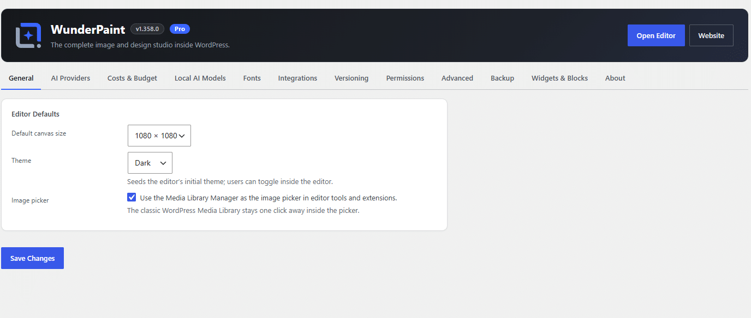
Task: Click the 'classic WordPress Media Library' help text
Action: coord(243,211)
